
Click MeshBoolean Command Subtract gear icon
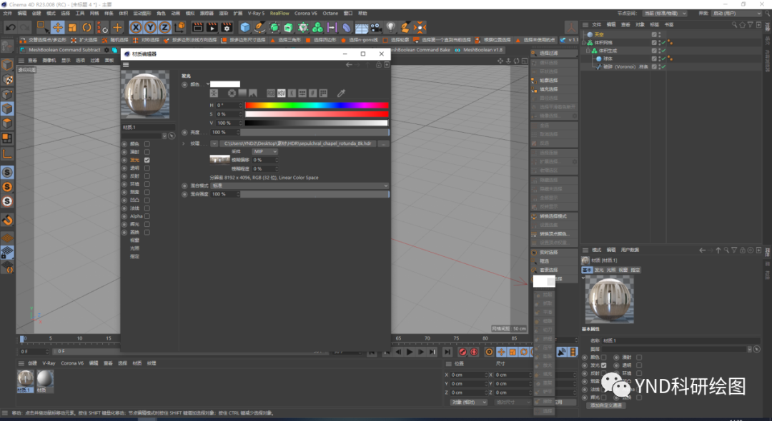coord(107,50)
